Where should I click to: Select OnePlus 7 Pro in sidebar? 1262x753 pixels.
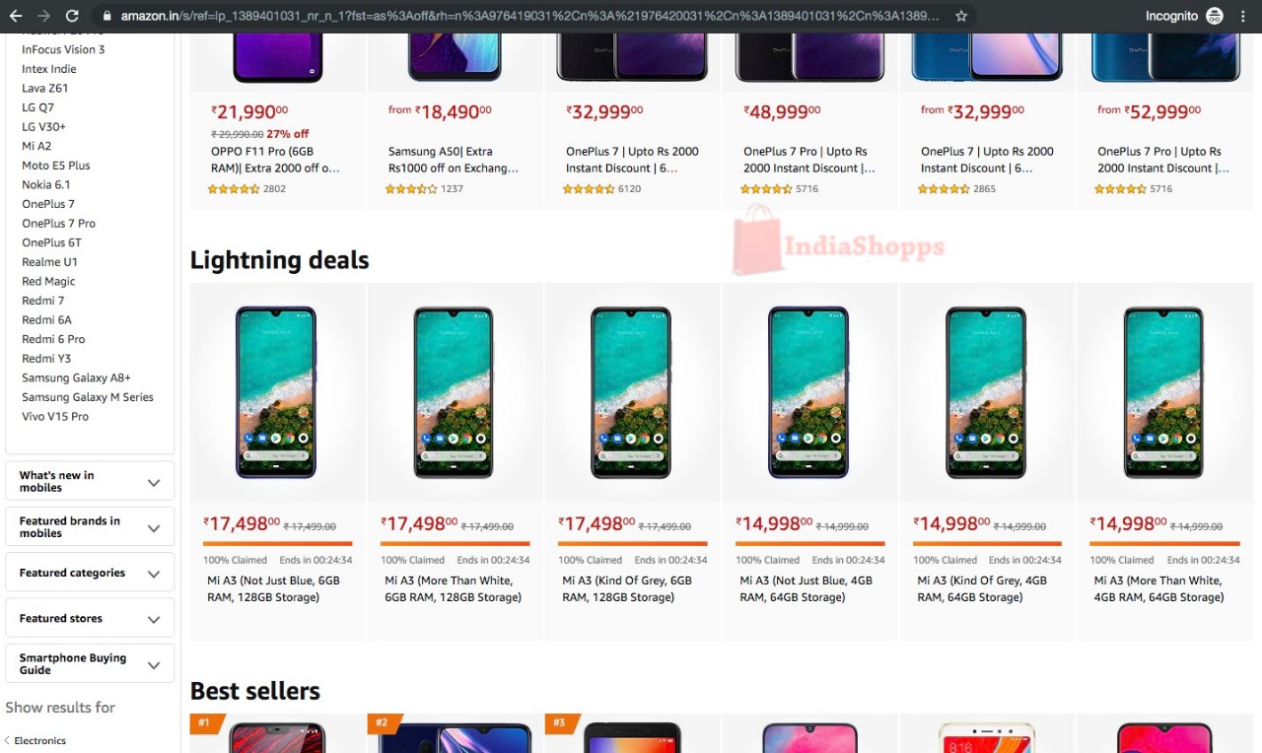[x=59, y=224]
